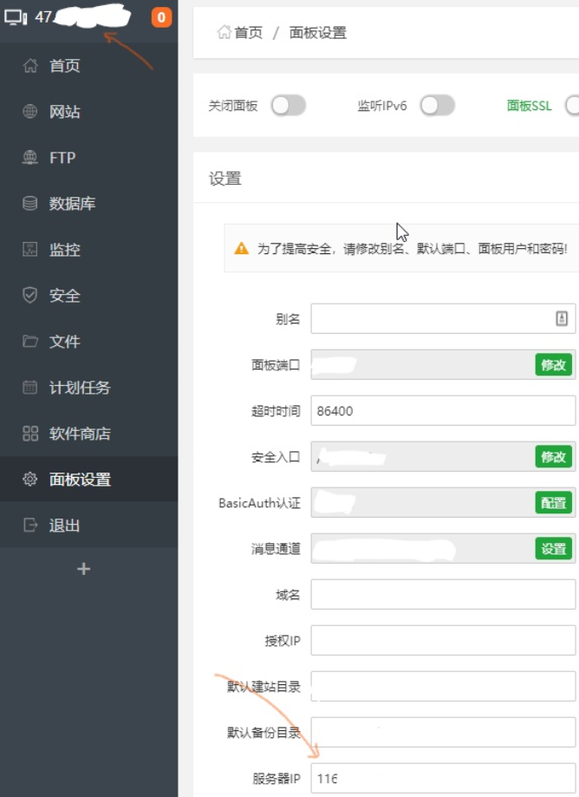Screen dimensions: 579x797
Task: Click 设置 button for 消息通道
Action: 554,548
